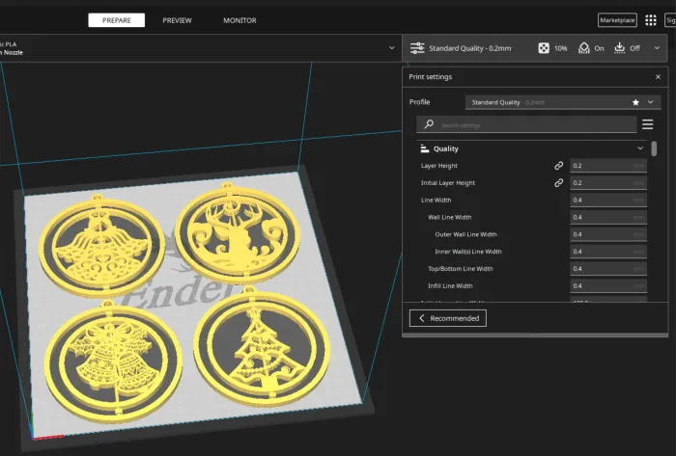Click the print settings sliders icon

[417, 47]
